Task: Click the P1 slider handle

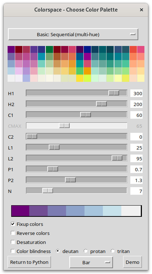Action: point(53,169)
